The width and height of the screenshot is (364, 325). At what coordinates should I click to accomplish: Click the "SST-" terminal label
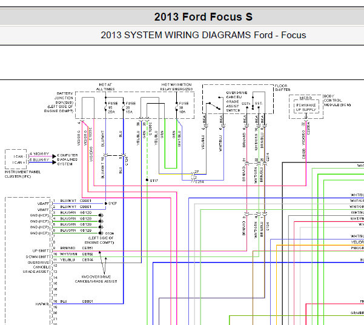click(x=259, y=104)
